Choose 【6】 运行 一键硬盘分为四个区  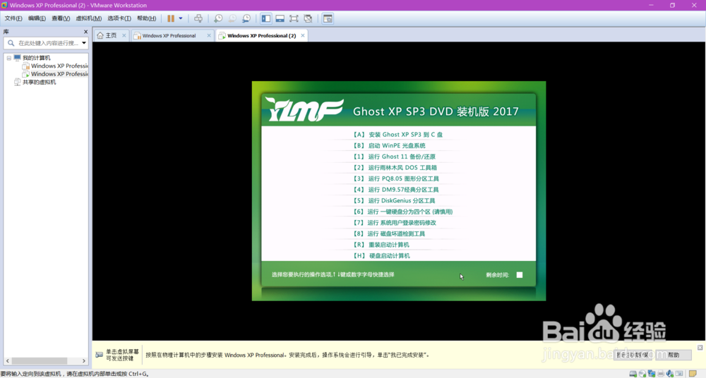point(402,212)
